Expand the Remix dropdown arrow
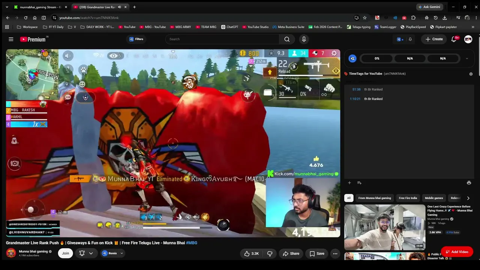480x270 pixels. (121, 253)
